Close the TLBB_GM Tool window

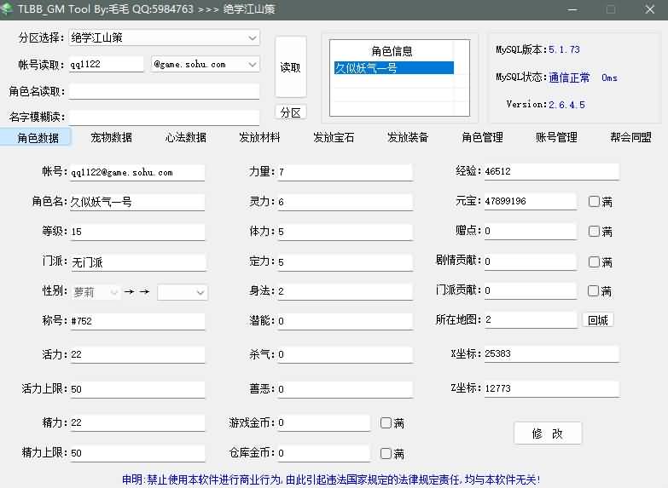(x=650, y=9)
